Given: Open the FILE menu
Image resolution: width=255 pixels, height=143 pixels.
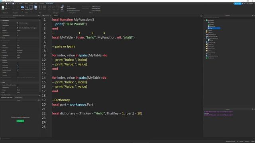Looking at the screenshot, I should click(x=3, y=4).
